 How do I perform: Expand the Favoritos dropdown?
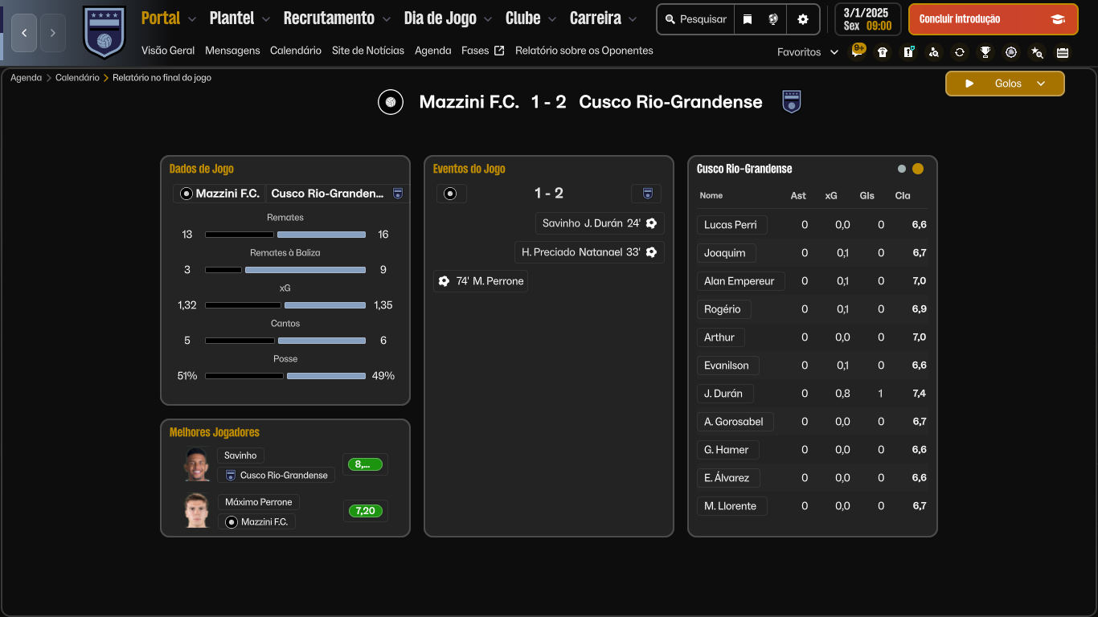point(807,52)
